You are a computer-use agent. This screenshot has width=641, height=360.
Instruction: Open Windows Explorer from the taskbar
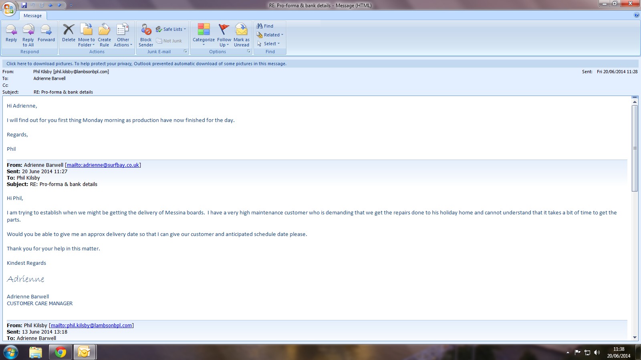click(36, 352)
